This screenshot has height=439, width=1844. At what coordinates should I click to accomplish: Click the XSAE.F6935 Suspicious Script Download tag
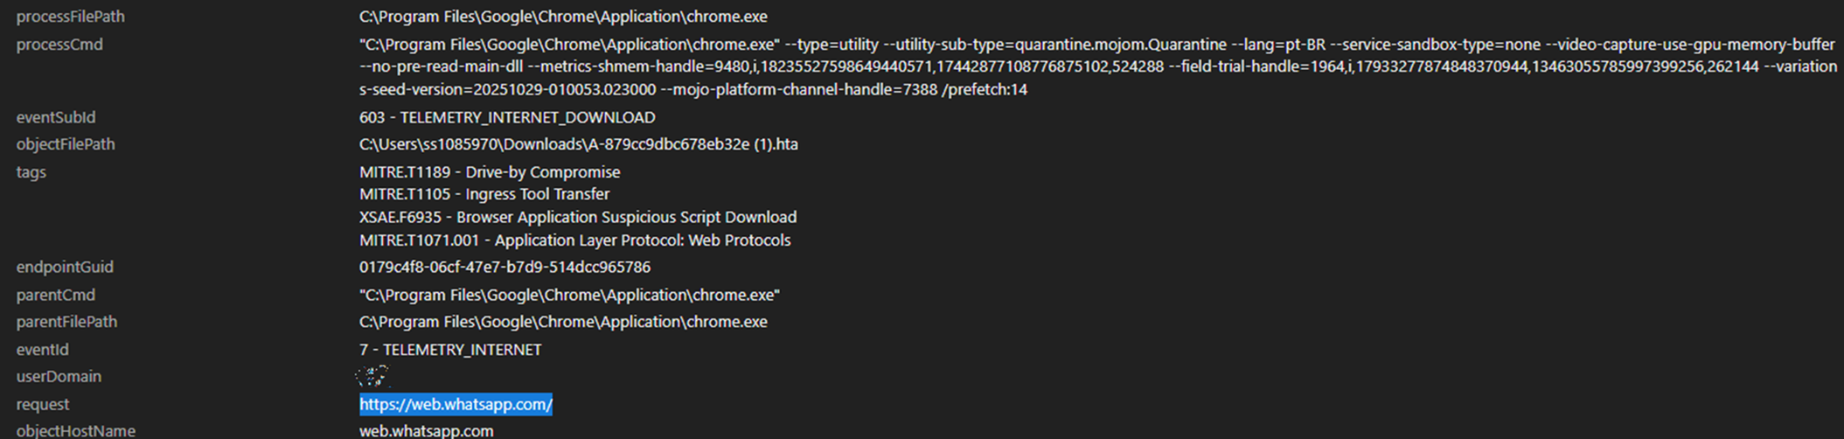[x=578, y=217]
